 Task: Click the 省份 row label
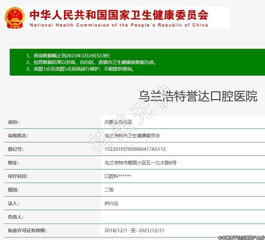tap(14, 122)
